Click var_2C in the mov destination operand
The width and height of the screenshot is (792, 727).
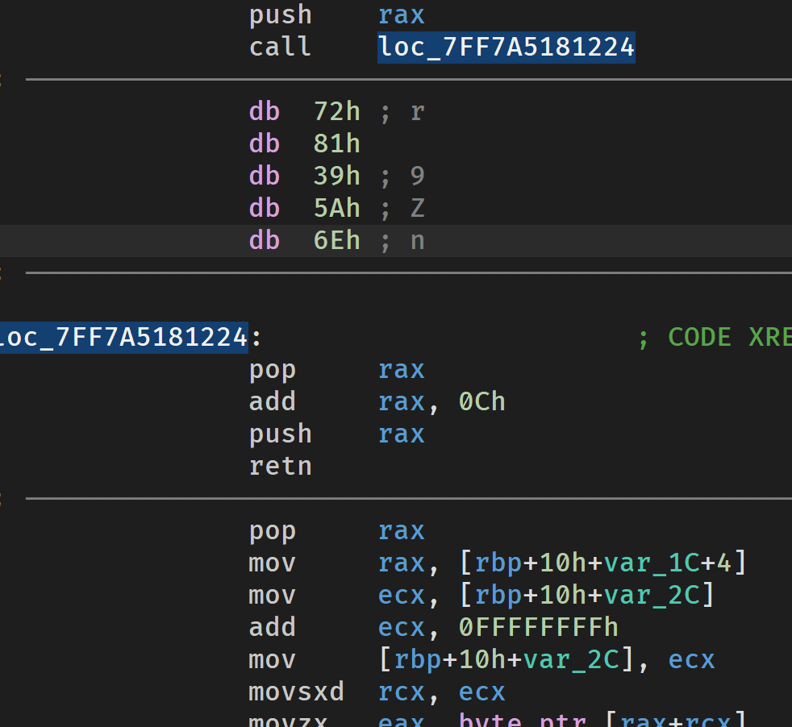[x=570, y=660]
